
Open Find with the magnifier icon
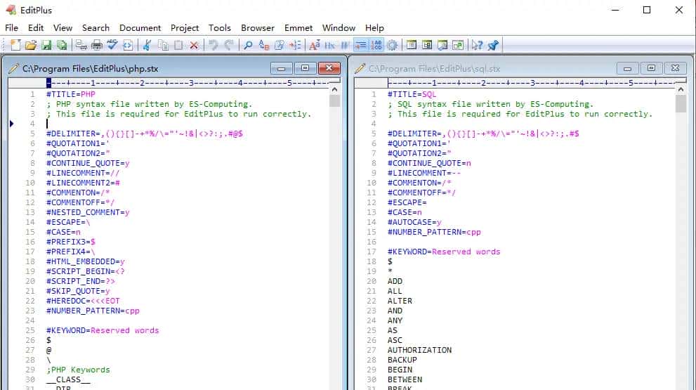coord(248,45)
